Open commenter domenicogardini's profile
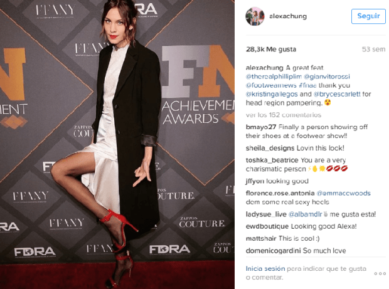The image size is (389, 289). (273, 251)
